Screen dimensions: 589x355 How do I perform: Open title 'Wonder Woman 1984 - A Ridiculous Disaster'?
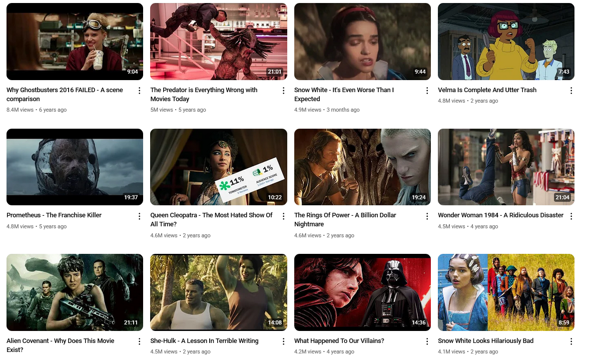(x=501, y=215)
